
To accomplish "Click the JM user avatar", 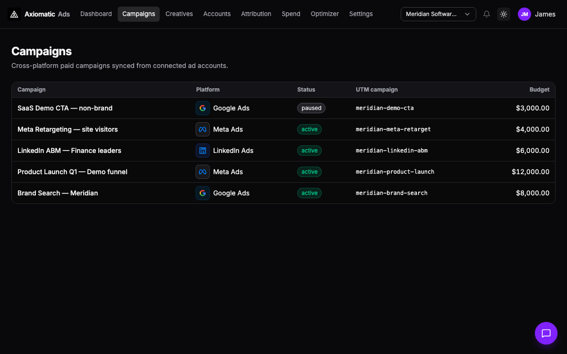I will click(524, 14).
